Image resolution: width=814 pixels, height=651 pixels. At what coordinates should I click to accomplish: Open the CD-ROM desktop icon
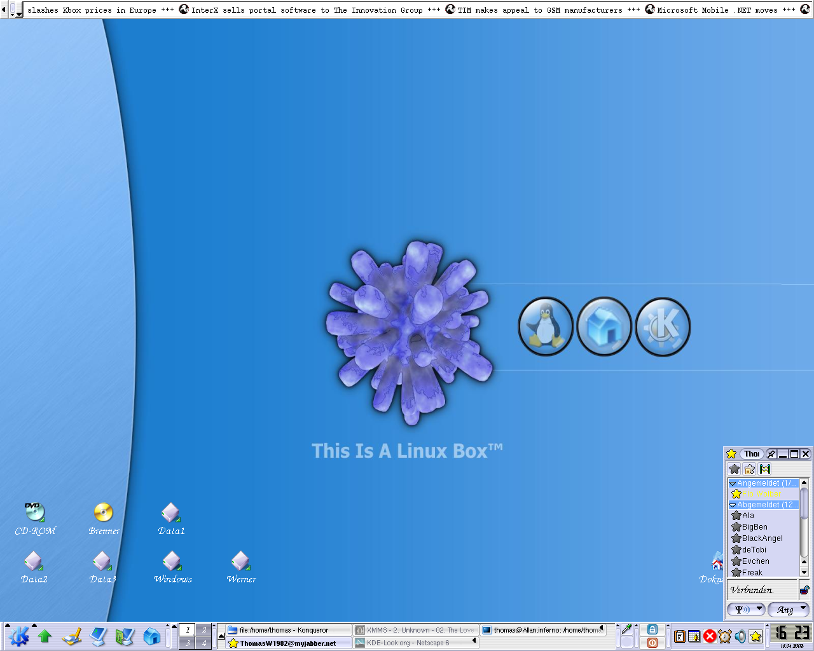[x=35, y=519]
